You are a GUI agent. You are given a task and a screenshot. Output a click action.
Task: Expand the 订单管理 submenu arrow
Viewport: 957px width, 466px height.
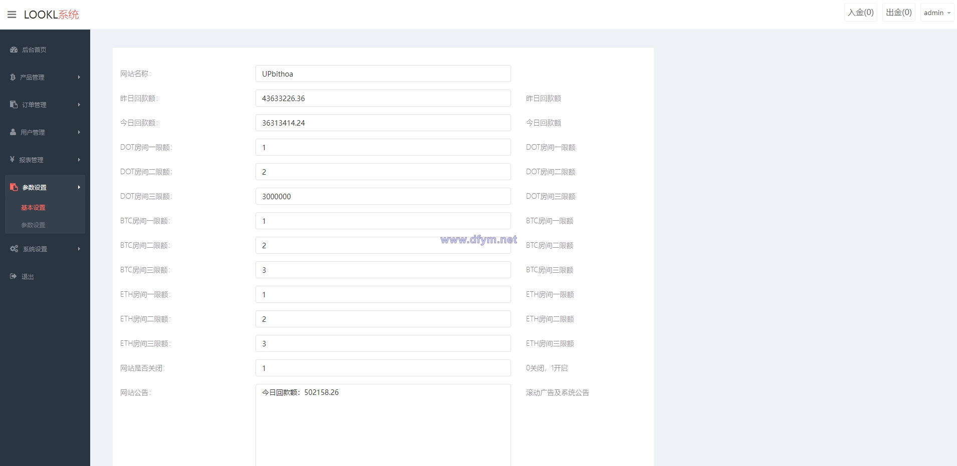[x=79, y=105]
